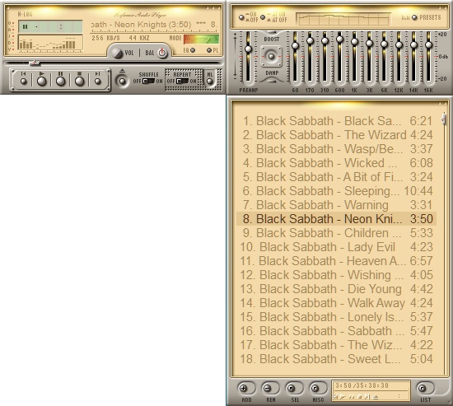The width and height of the screenshot is (453, 406).
Task: Select track 6 'Black Sabbath - Sleeping...'
Action: tap(337, 191)
